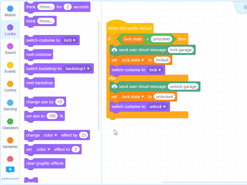Click the cloud icon on lock garage block
The height and width of the screenshot is (185, 247).
pyautogui.click(x=115, y=50)
